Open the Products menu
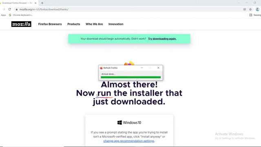This screenshot has width=261, height=147. click(x=73, y=24)
